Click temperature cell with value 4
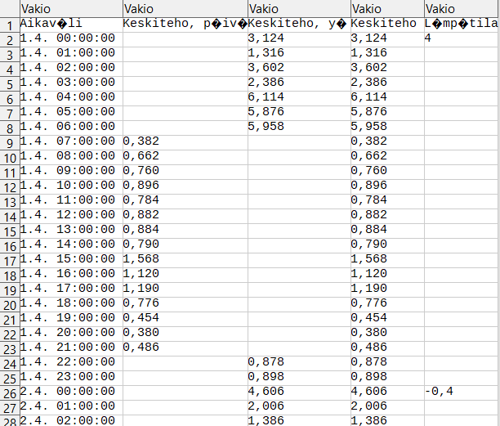The width and height of the screenshot is (500, 426). click(x=462, y=38)
